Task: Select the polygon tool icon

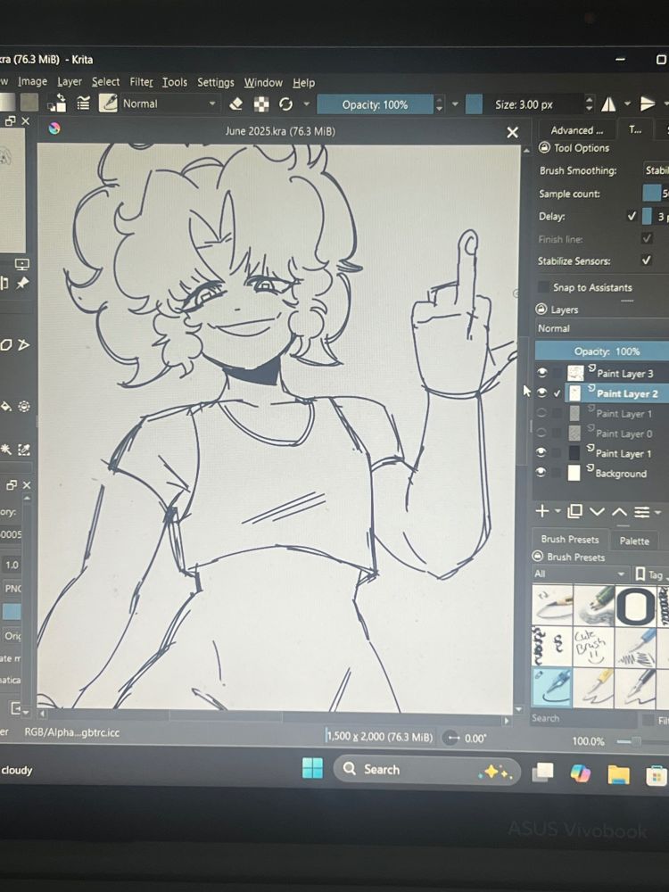Action: click(6, 345)
